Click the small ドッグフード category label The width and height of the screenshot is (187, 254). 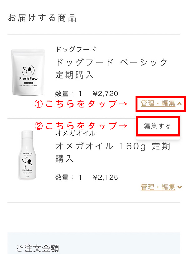pos(76,49)
